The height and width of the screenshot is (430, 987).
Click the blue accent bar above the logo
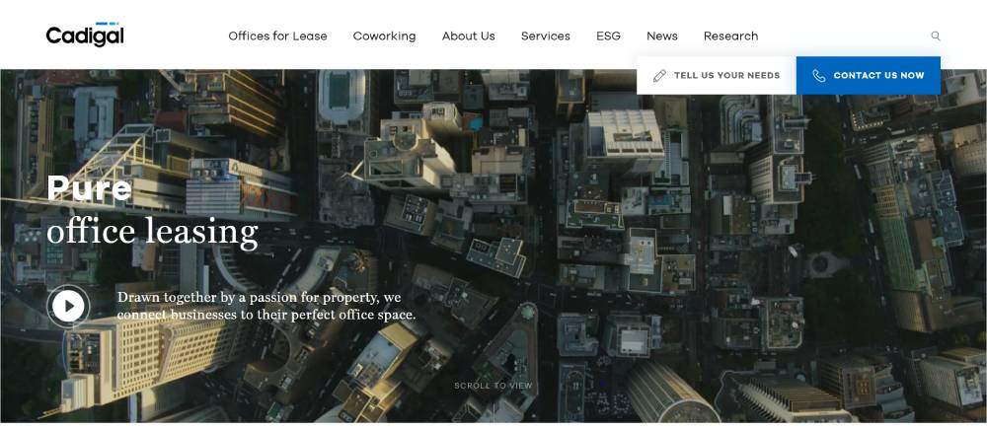pos(108,24)
